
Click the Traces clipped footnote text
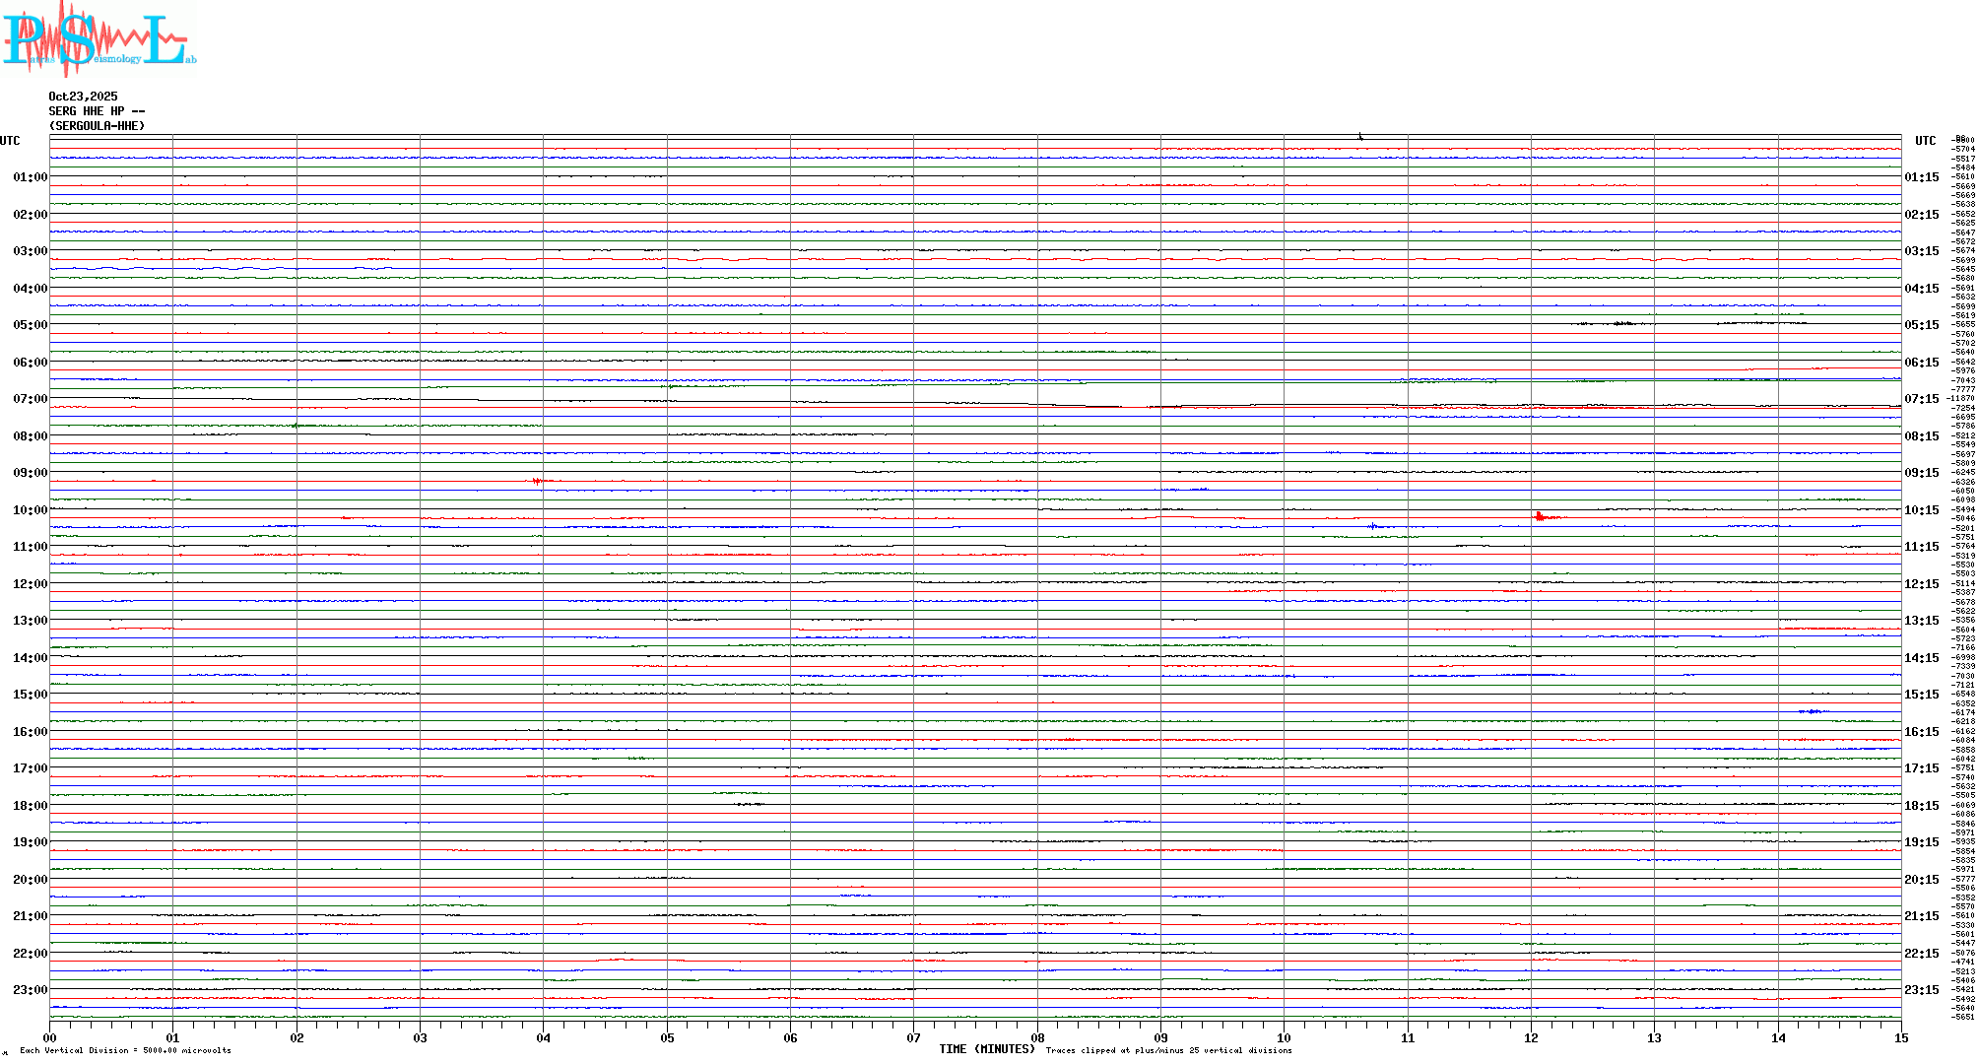pos(1168,1050)
